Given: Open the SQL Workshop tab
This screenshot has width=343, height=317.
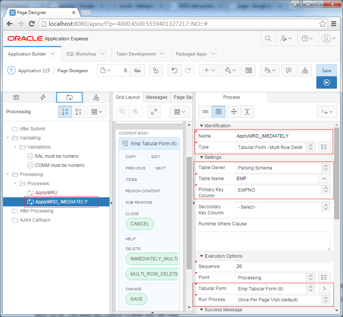Looking at the screenshot, I should pyautogui.click(x=81, y=54).
